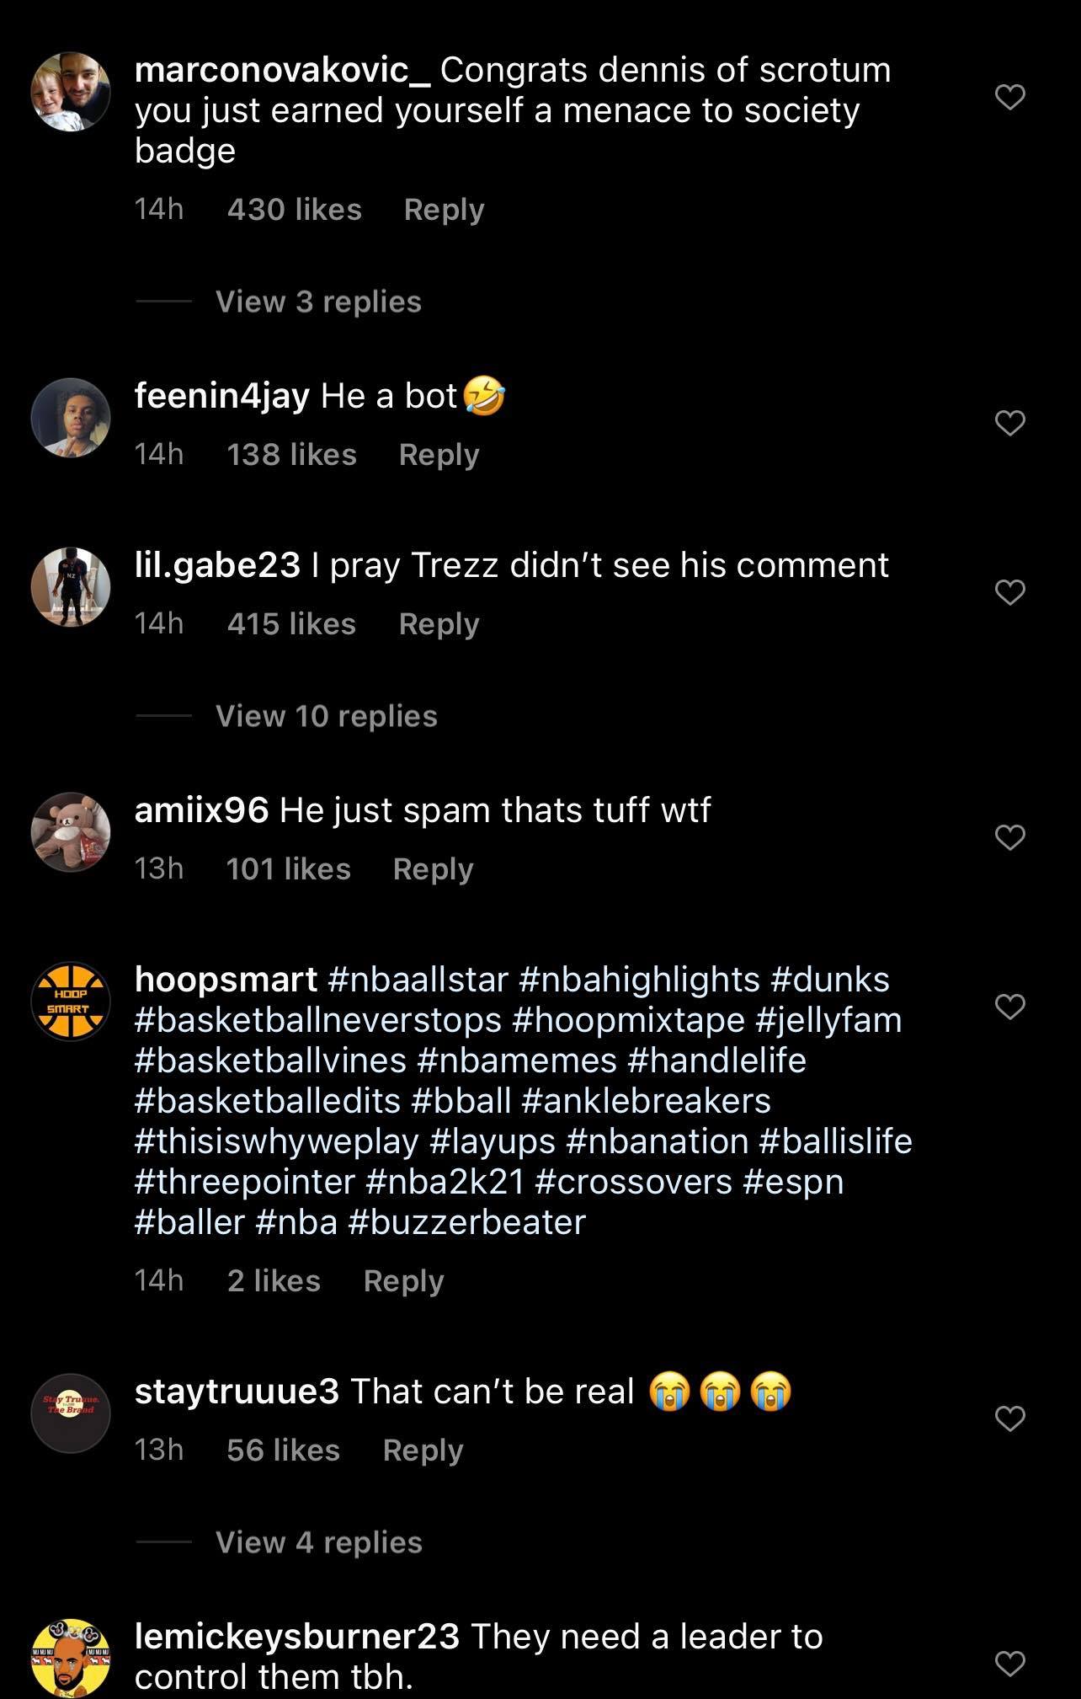Like lemickeysburner23's leader comment
Viewport: 1081px width, 1699px height.
click(x=1009, y=1663)
